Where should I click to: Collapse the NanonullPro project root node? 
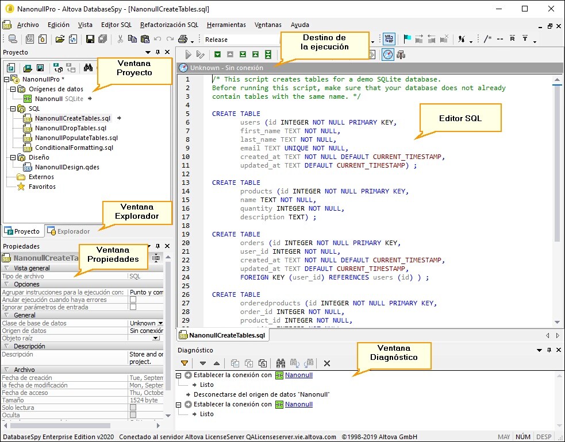point(6,79)
